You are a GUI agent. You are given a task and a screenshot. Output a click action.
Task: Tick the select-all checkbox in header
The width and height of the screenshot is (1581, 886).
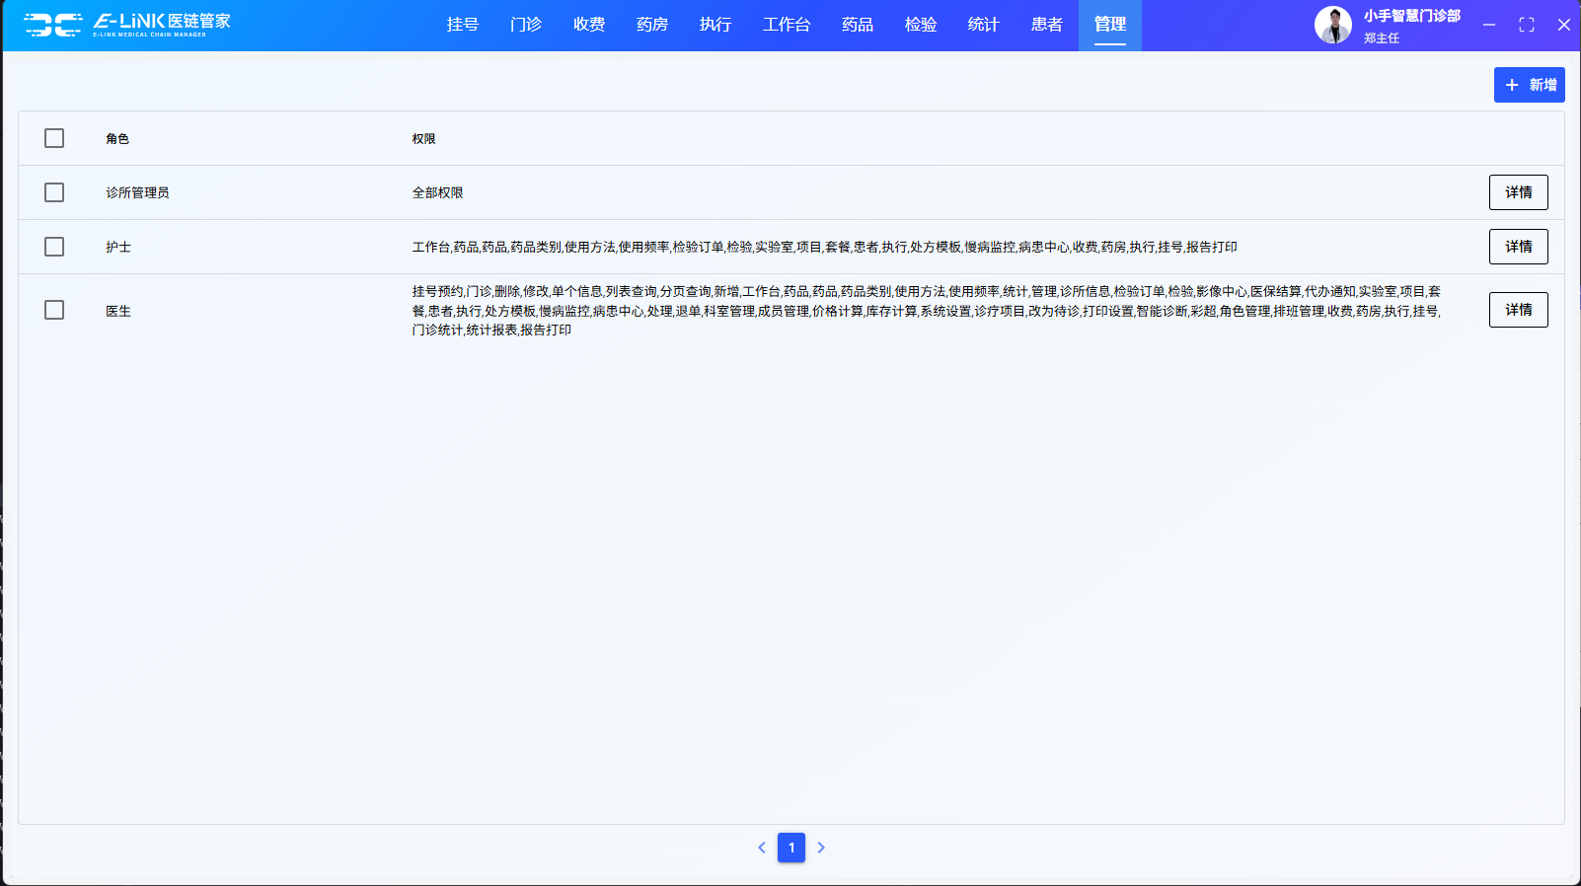coord(54,138)
